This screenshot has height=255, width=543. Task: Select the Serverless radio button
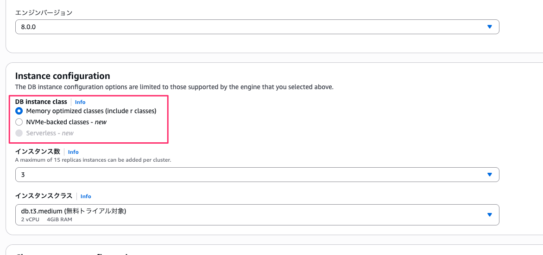19,133
